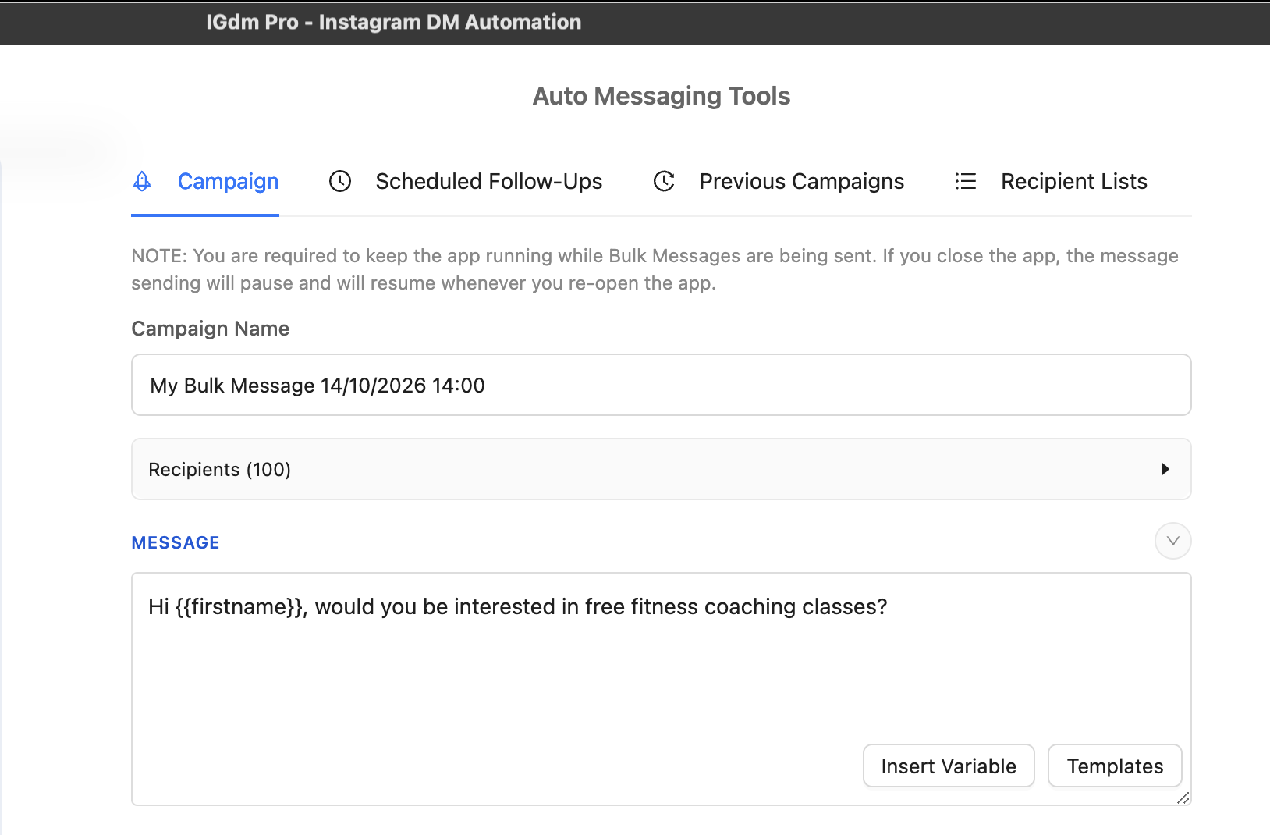Click the message box resize handle
The height and width of the screenshot is (835, 1270).
click(x=1183, y=798)
